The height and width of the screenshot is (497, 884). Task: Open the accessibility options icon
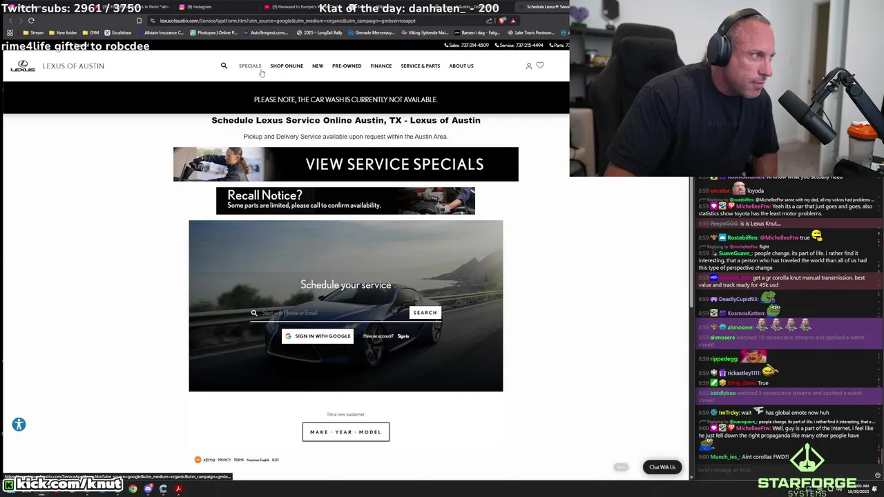[19, 425]
